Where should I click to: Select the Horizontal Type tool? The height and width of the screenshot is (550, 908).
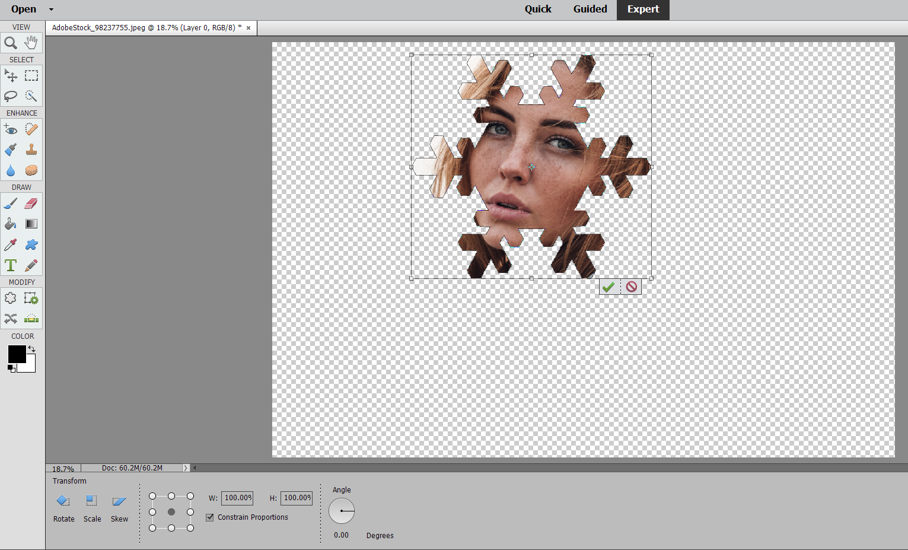pos(10,265)
